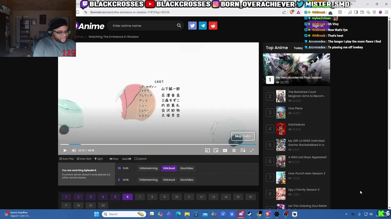
Task: Open Leo AI sparkle icon
Action: [368, 12]
